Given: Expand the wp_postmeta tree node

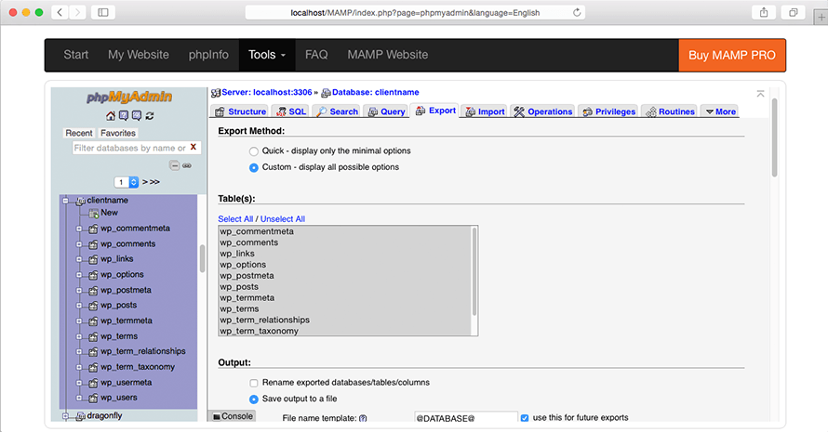Looking at the screenshot, I should point(79,291).
